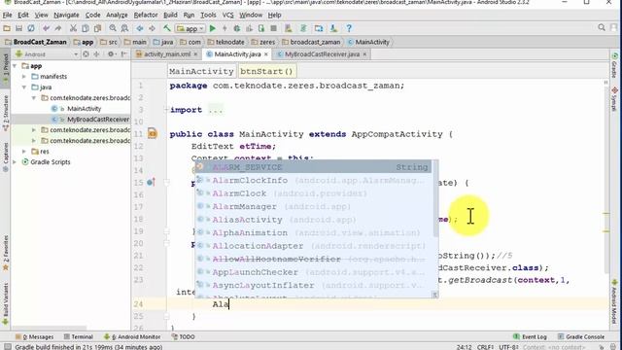Open the Refactor menu
This screenshot has height=350, width=622.
146,16
